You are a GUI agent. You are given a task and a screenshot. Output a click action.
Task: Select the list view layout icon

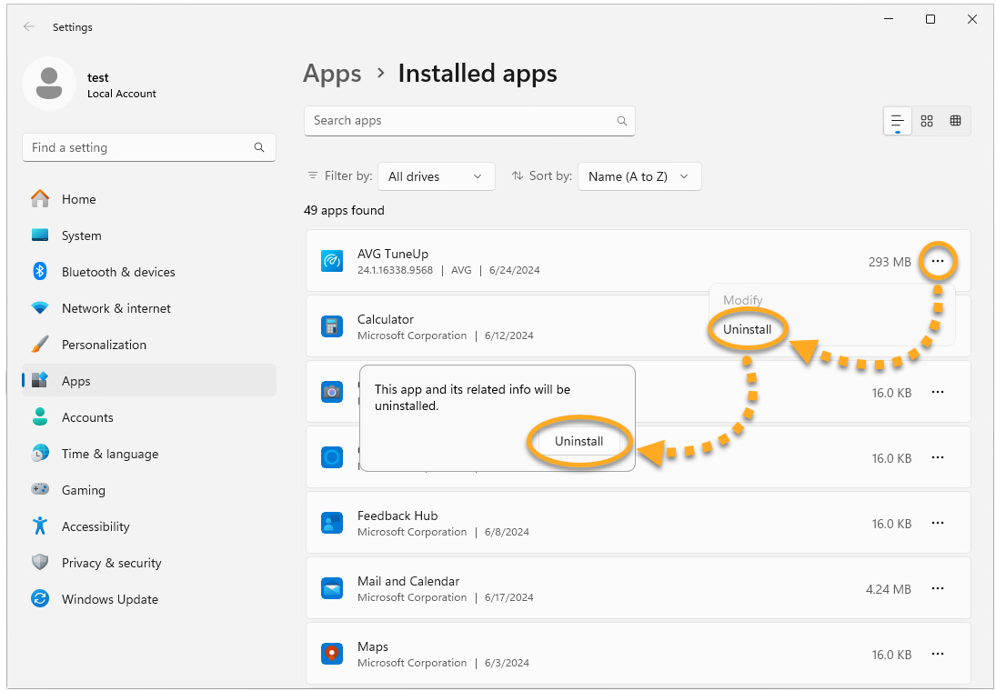coord(898,121)
